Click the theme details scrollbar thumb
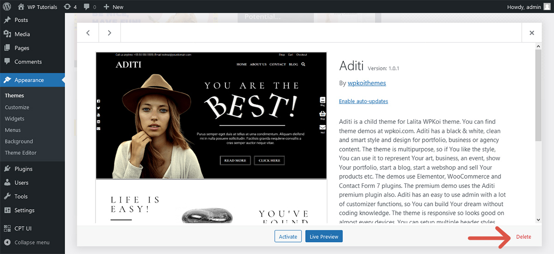This screenshot has width=554, height=254. point(538,95)
